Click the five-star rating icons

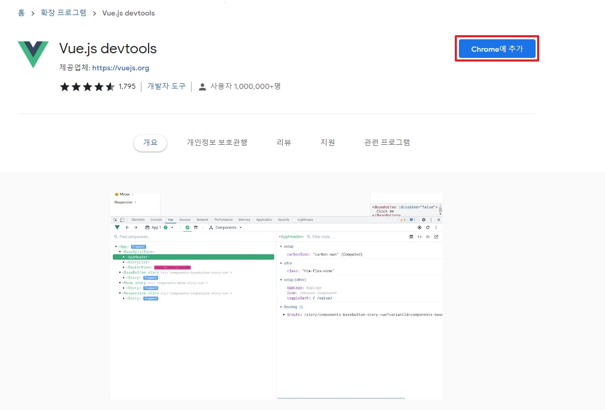coord(87,87)
